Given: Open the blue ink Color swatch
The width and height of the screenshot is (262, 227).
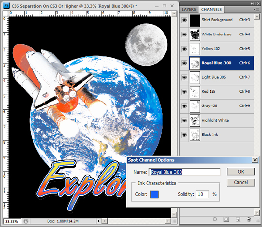Looking at the screenshot, I should coord(154,194).
